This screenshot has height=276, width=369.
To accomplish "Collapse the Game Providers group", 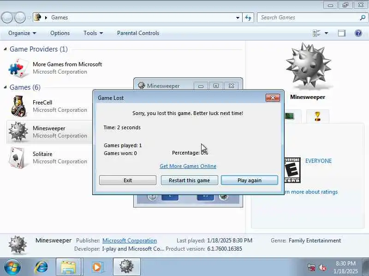I will pos(5,49).
